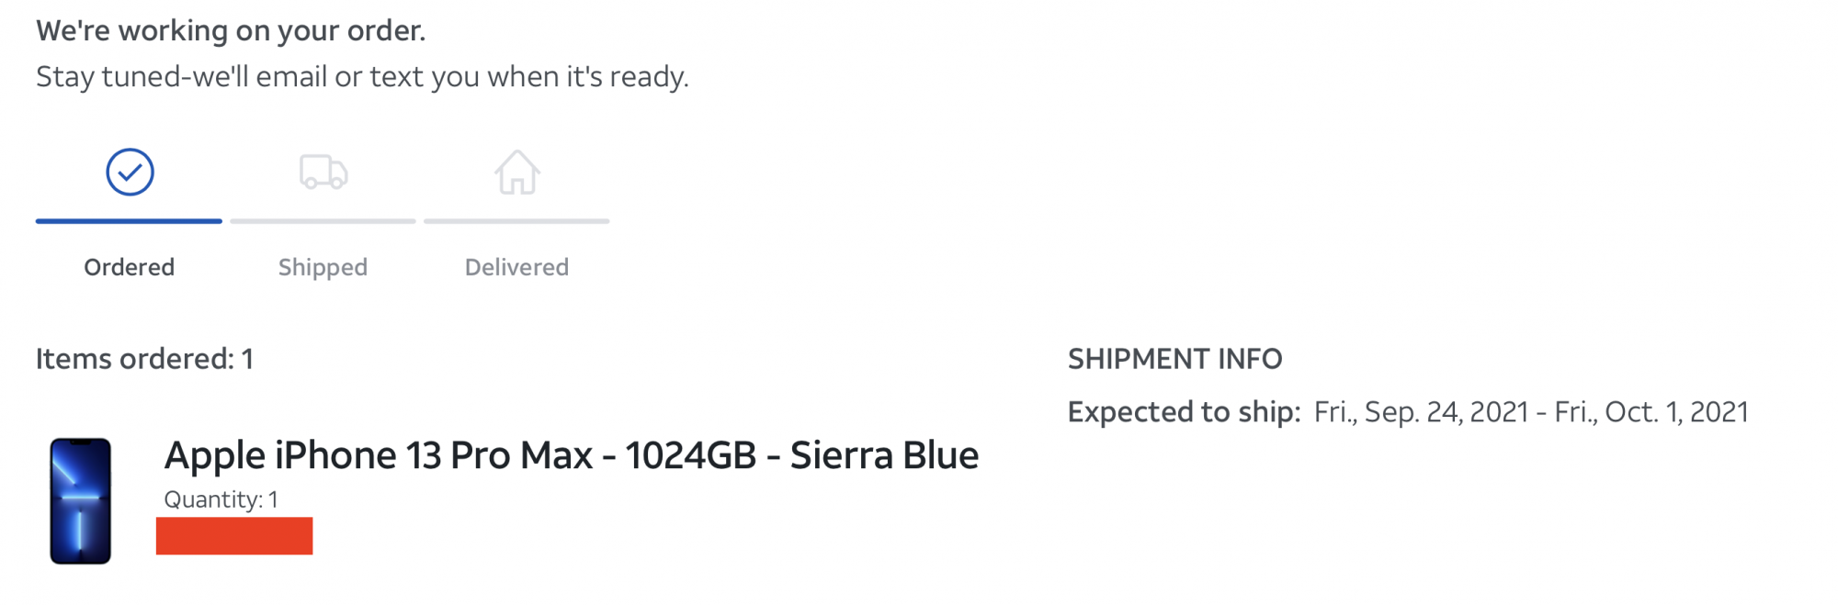The width and height of the screenshot is (1838, 605).
Task: Click the Stay tuned email or text message
Action: click(362, 76)
